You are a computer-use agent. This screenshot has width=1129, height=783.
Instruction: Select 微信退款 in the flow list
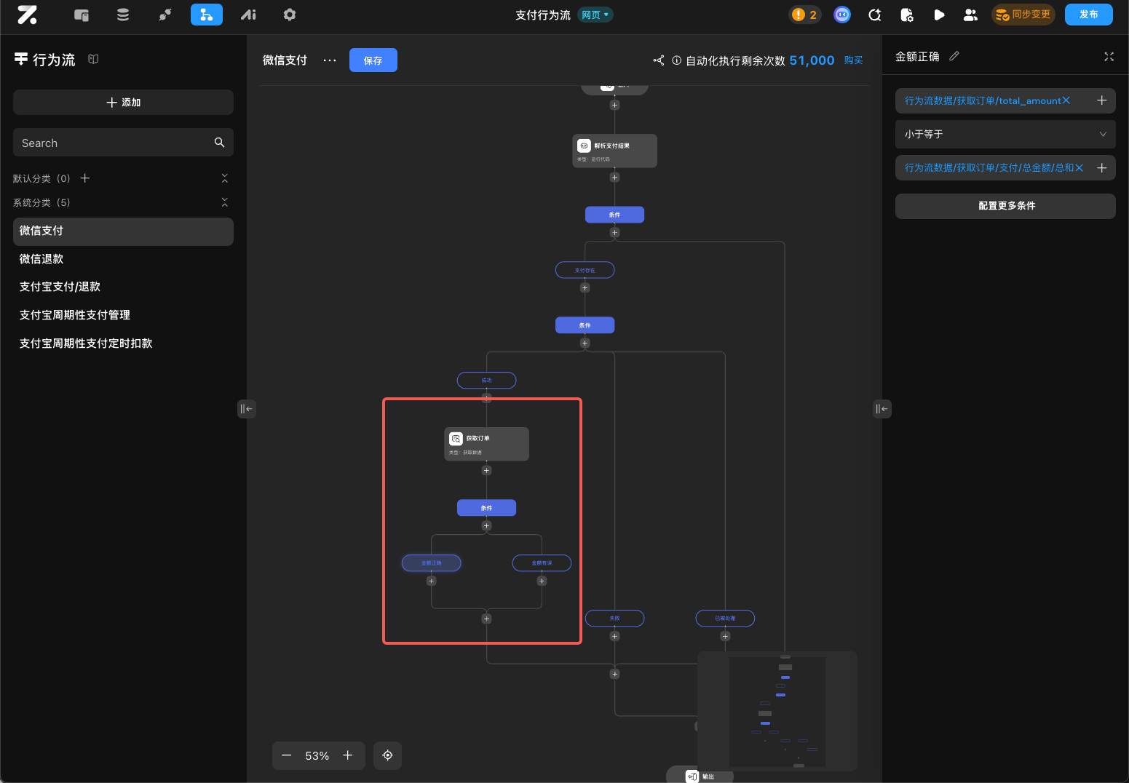coord(41,259)
